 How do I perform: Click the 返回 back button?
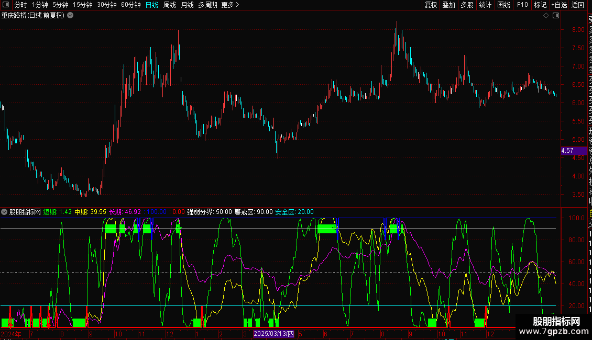pos(578,5)
